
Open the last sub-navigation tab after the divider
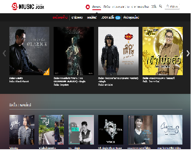[x=131, y=18]
